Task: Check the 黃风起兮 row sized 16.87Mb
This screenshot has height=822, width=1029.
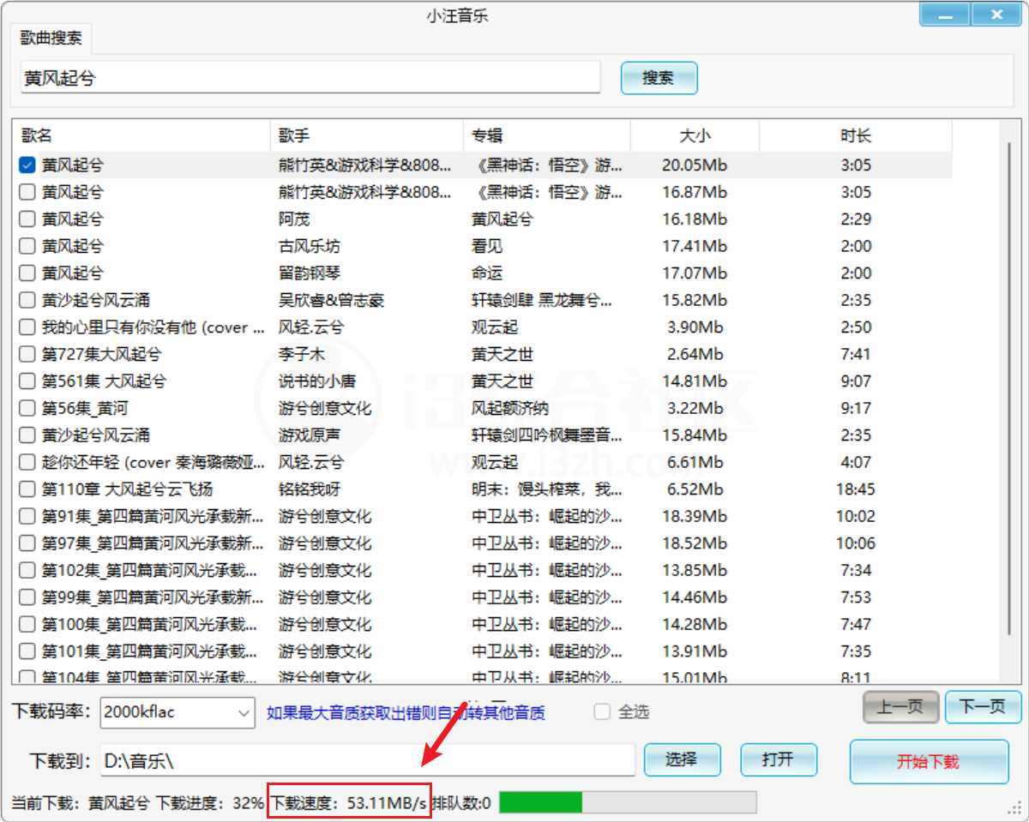Action: pyautogui.click(x=27, y=192)
